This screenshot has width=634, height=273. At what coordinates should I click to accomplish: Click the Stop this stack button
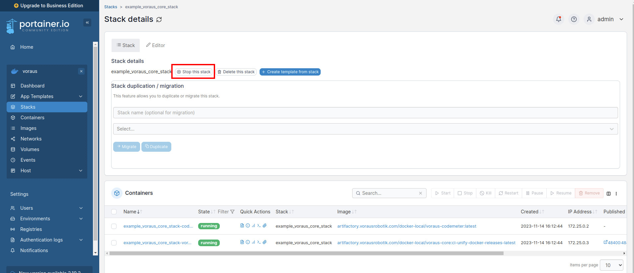[194, 72]
